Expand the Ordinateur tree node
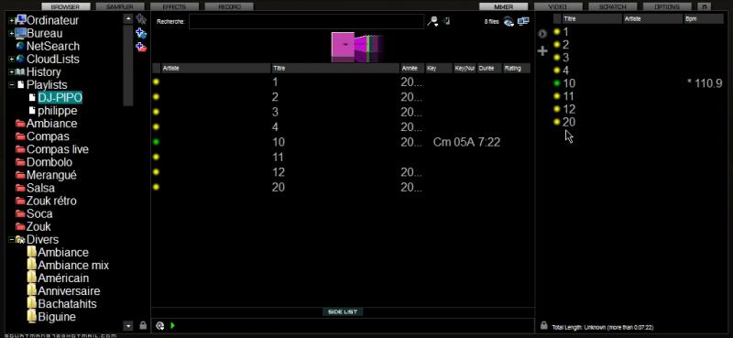Viewport: 733px width, 338px height. coord(11,20)
